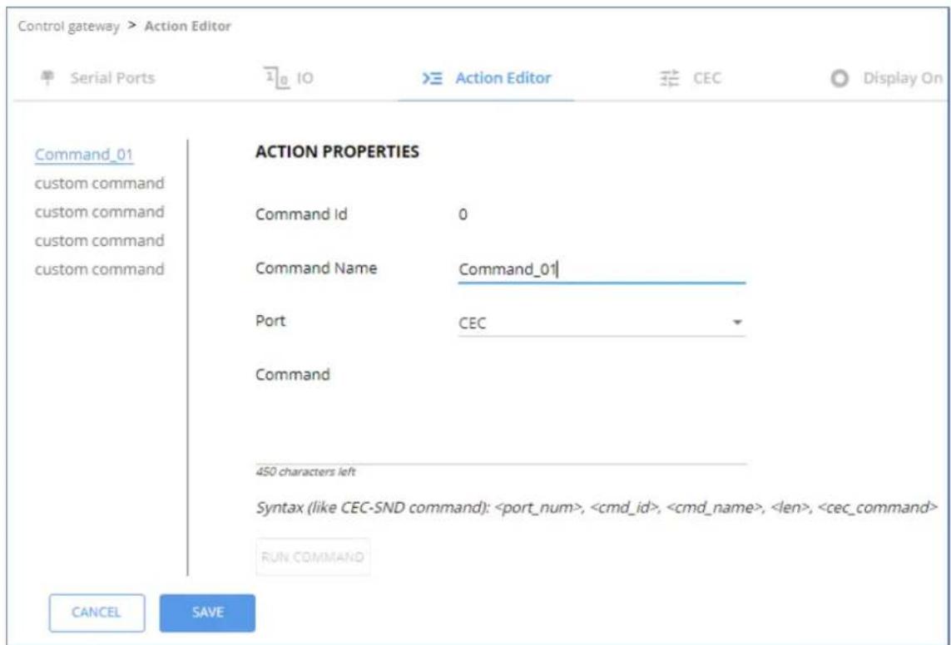Click the Serial Ports plug icon
Image resolution: width=951 pixels, height=645 pixels.
point(47,77)
